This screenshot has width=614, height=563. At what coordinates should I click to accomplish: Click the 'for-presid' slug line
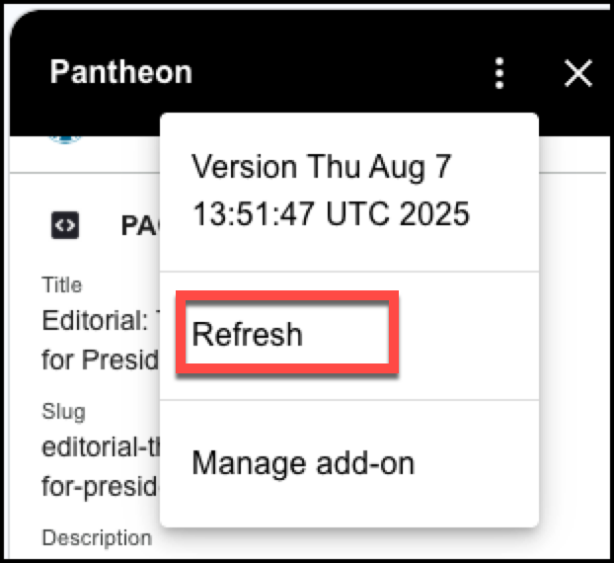99,483
